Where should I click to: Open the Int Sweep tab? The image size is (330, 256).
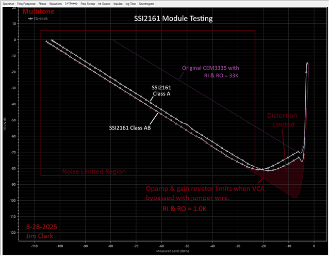(x=104, y=4)
